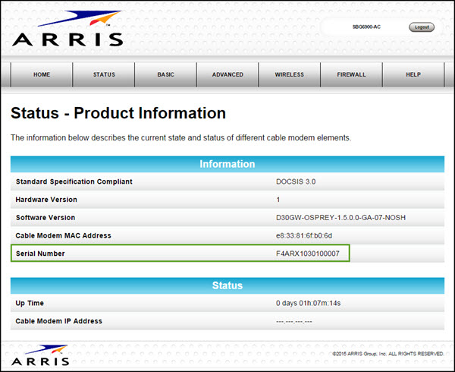Click the Status section header bar
The image size is (455, 372).
pyautogui.click(x=227, y=285)
